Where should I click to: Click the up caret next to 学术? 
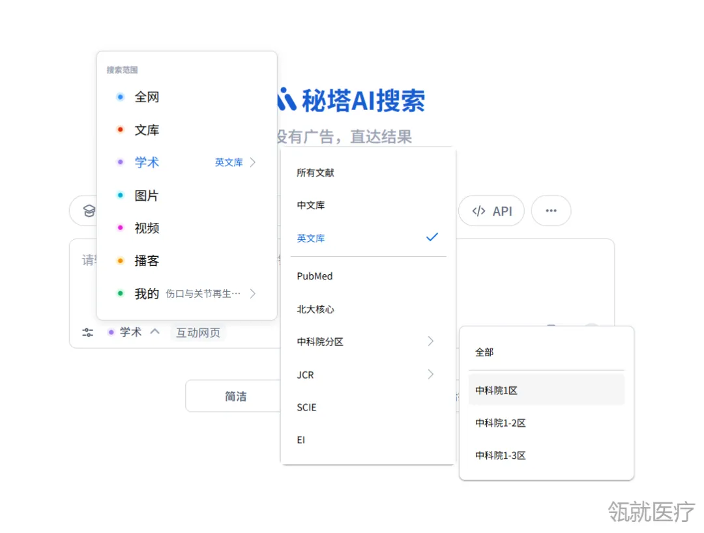point(155,332)
